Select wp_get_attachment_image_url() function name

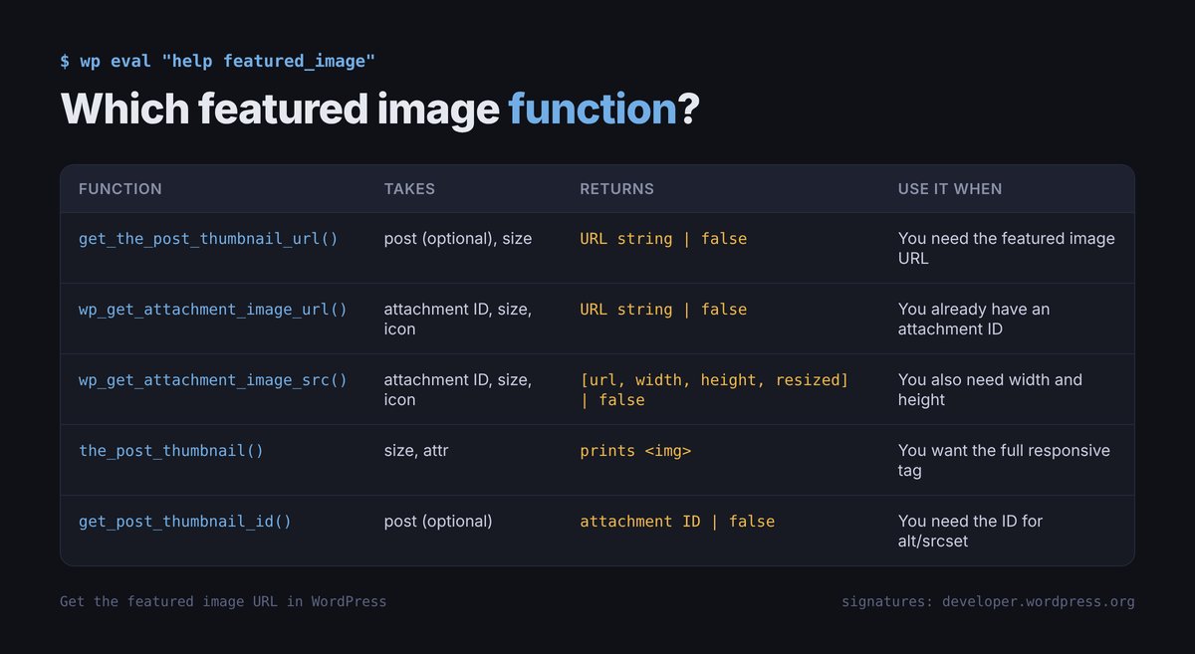213,310
